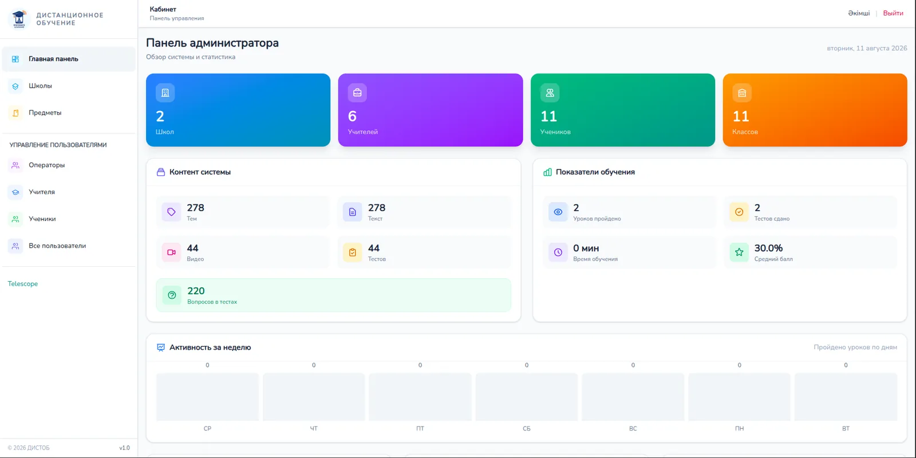Click the ПТ activity bar
Image resolution: width=916 pixels, height=458 pixels.
pos(420,397)
